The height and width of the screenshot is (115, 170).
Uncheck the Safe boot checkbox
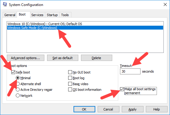coord(13,72)
